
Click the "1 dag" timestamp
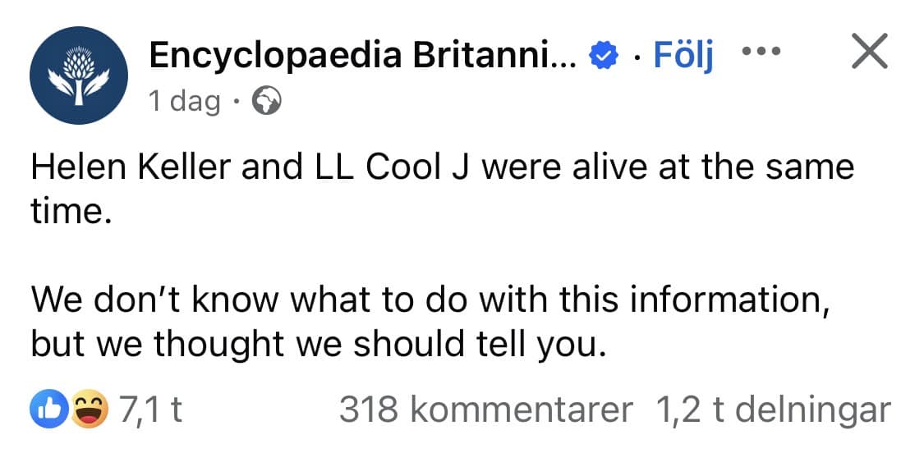pos(184,101)
